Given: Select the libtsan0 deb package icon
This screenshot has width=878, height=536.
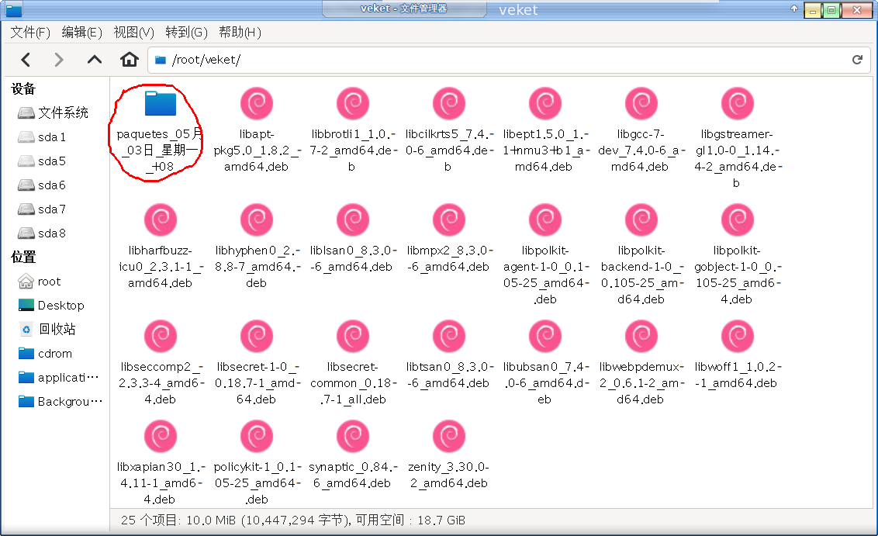Looking at the screenshot, I should coord(449,336).
